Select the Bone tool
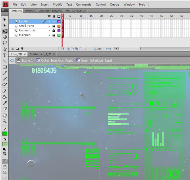Screen dimensions: 190x180 (x=5, y=91)
